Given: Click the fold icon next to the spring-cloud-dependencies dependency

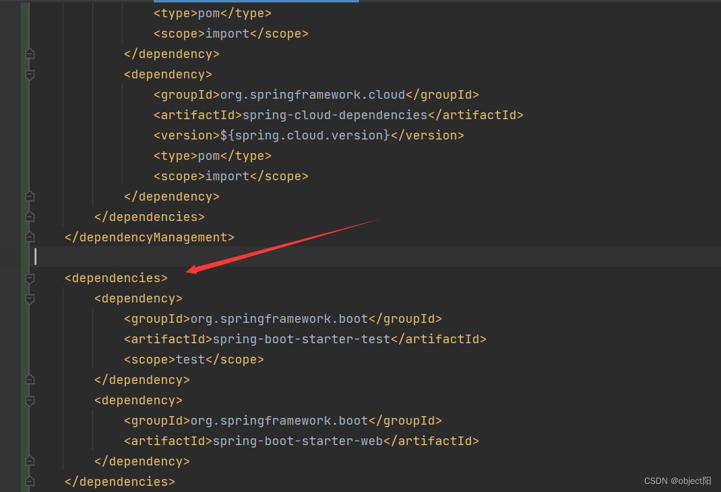Looking at the screenshot, I should point(29,75).
